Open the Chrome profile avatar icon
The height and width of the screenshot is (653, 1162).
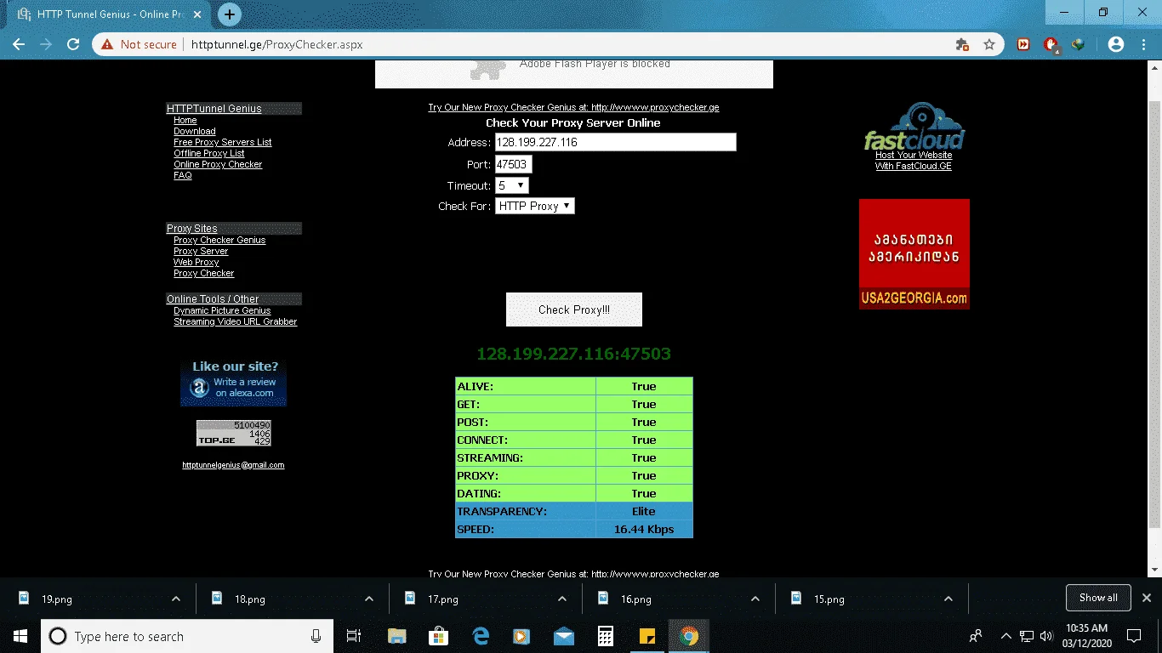tap(1116, 44)
